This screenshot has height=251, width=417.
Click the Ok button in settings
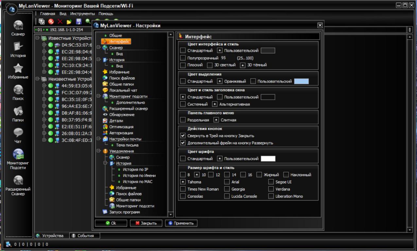[x=111, y=223]
